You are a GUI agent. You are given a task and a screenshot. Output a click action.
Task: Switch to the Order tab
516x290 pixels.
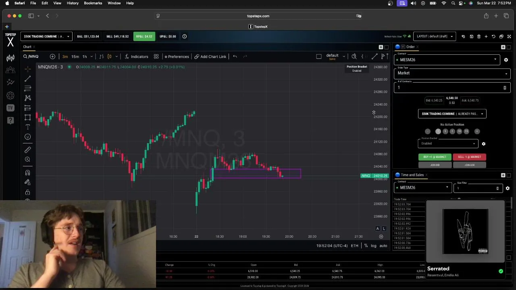tap(410, 47)
